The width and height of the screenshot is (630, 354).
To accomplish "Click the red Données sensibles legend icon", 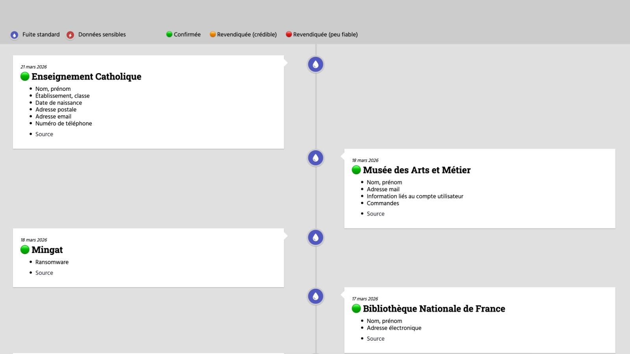I will point(70,35).
